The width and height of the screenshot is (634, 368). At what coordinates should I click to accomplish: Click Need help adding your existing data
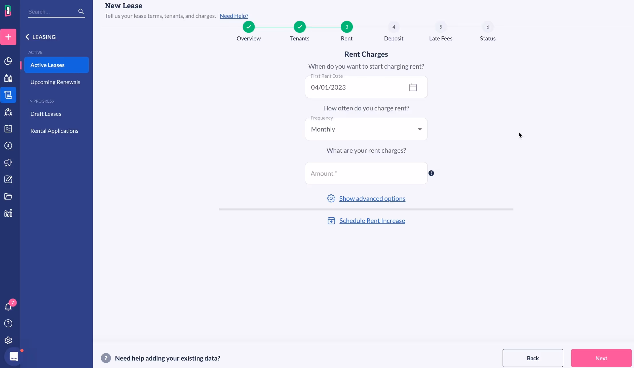[168, 358]
